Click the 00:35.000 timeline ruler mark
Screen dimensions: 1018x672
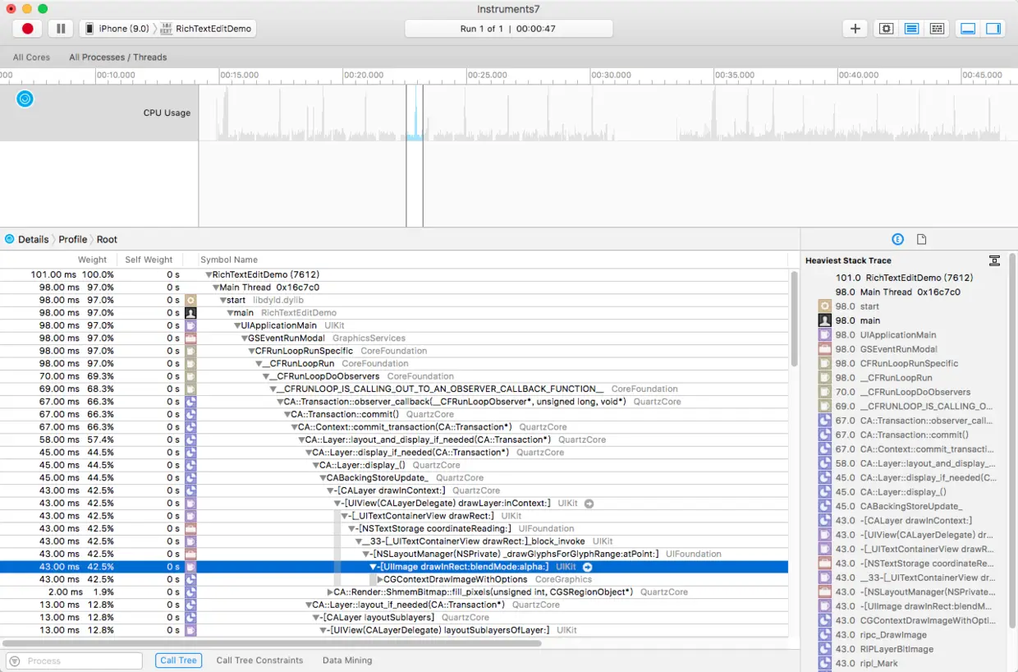click(x=735, y=75)
